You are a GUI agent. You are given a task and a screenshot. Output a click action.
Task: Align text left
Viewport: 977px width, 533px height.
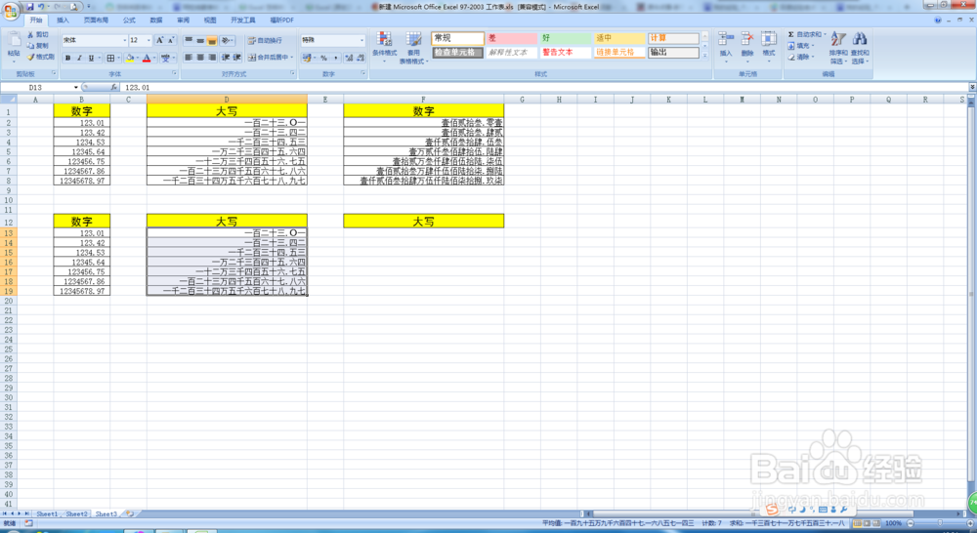coord(189,58)
